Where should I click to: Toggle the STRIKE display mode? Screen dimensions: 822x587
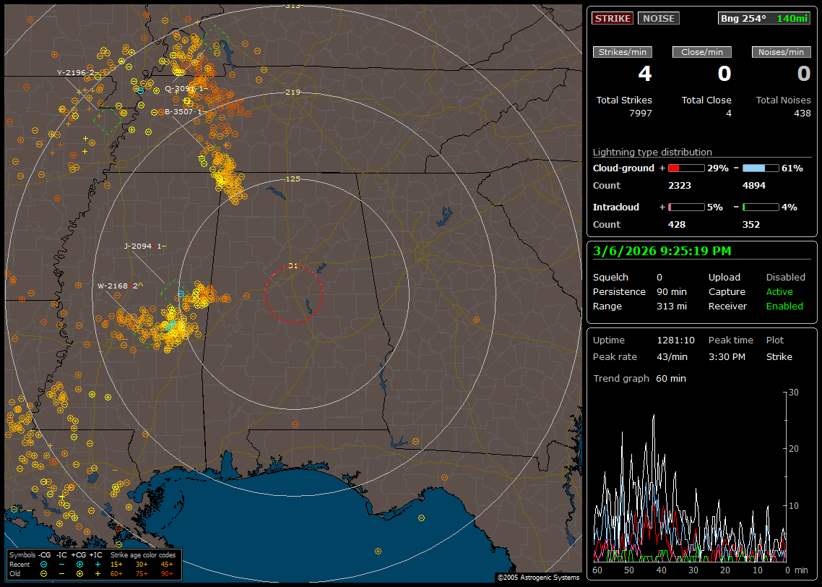pyautogui.click(x=613, y=18)
